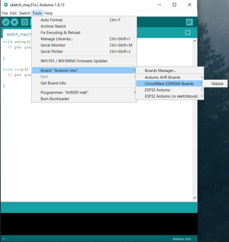Switch to the sketch_may31a tab
The height and width of the screenshot is (242, 229).
tap(17, 34)
